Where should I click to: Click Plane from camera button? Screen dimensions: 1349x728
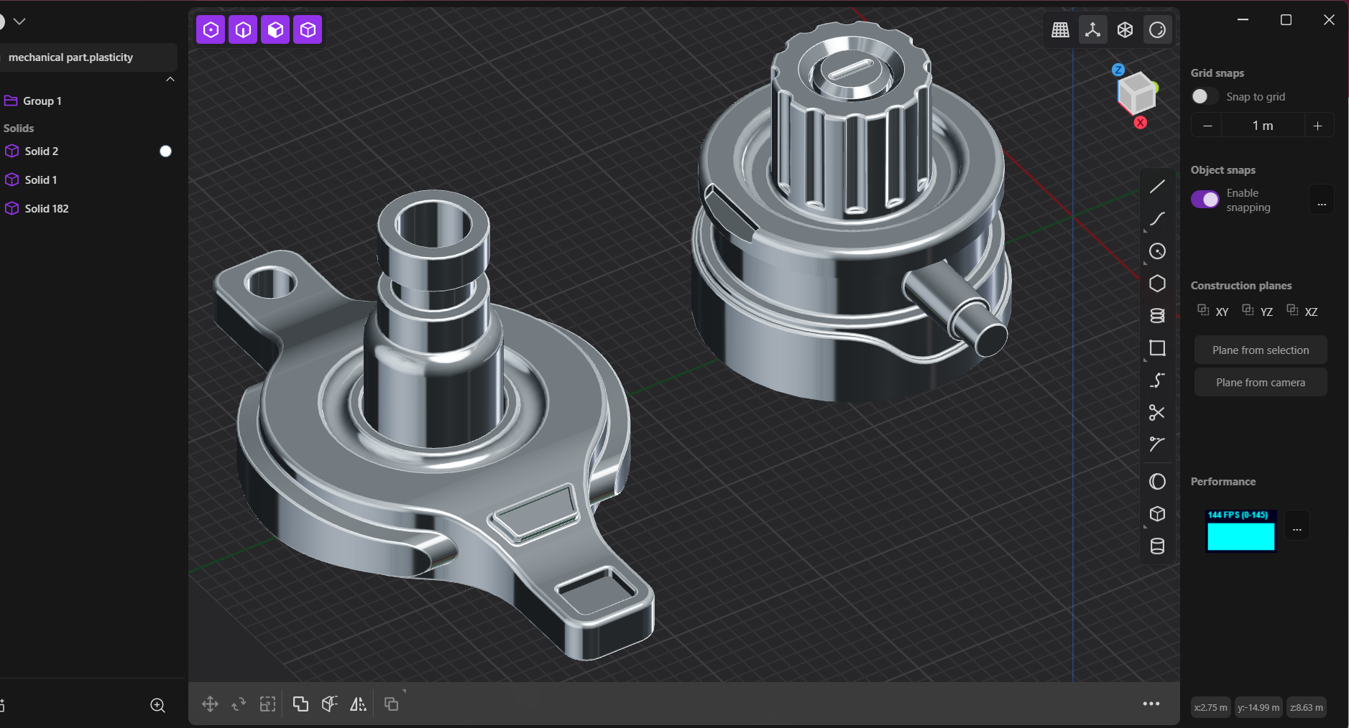1259,382
